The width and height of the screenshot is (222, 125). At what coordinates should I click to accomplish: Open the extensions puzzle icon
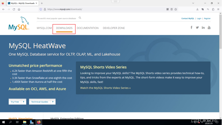point(213,9)
